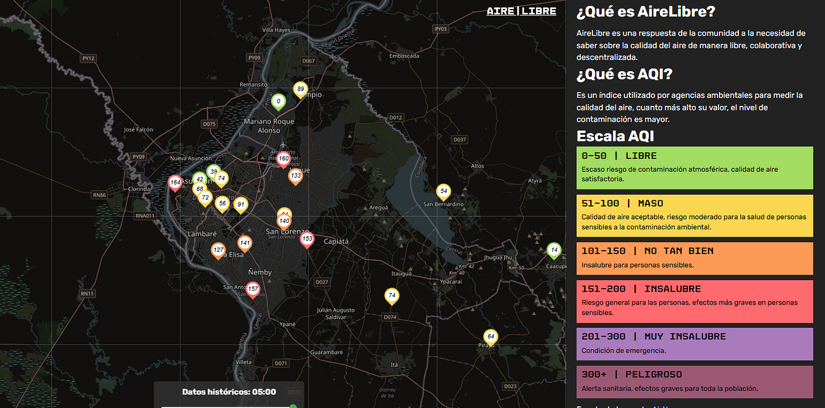Click the 'Datos históricos: 05:00' label
The width and height of the screenshot is (825, 408).
click(229, 392)
